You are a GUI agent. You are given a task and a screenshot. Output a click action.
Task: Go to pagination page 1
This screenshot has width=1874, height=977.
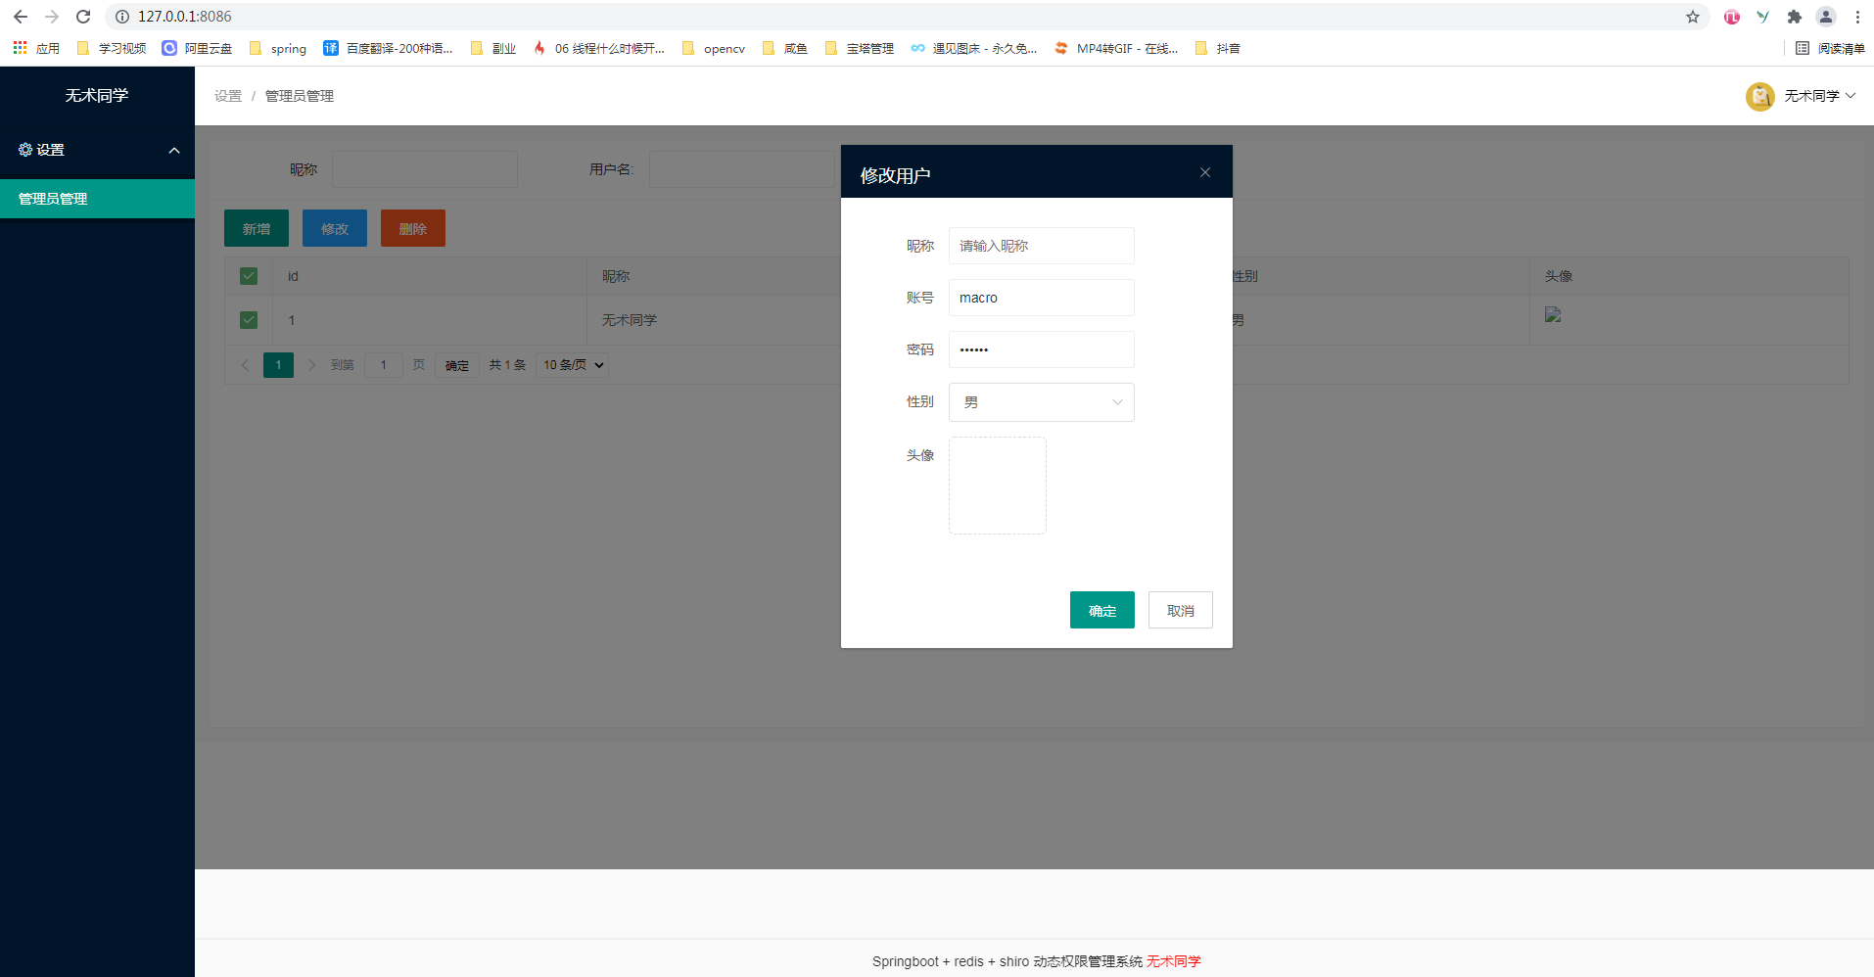pyautogui.click(x=278, y=365)
